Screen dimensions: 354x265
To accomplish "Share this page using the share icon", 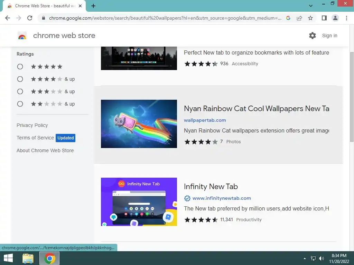I will click(299, 18).
